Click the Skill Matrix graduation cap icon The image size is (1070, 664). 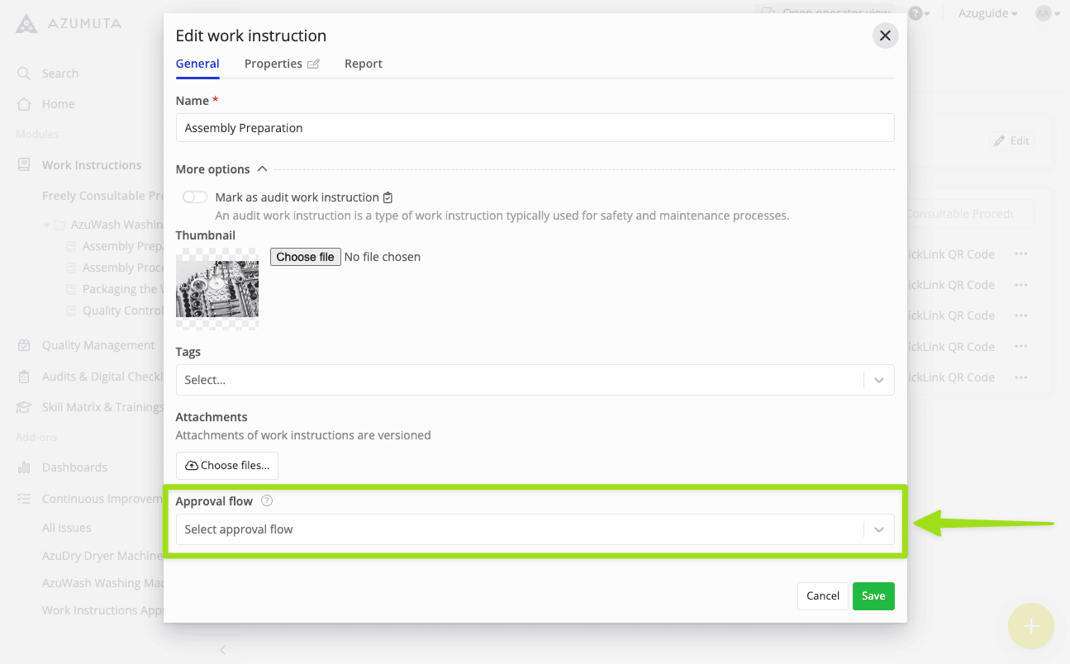(x=24, y=407)
